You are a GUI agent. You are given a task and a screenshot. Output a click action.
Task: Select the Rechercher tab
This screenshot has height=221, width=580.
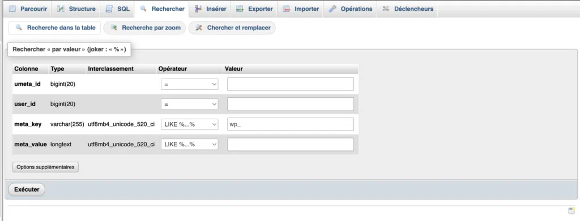(x=162, y=9)
